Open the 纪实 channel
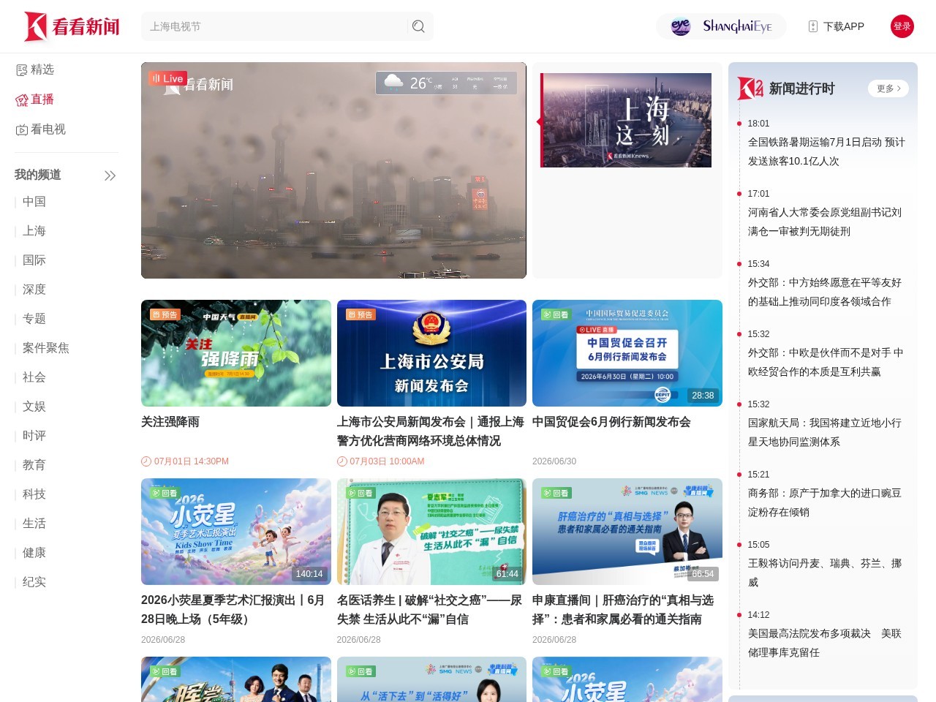 pyautogui.click(x=34, y=582)
